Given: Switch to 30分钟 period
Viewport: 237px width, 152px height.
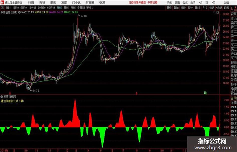Looking at the screenshot, I should click(x=42, y=8).
